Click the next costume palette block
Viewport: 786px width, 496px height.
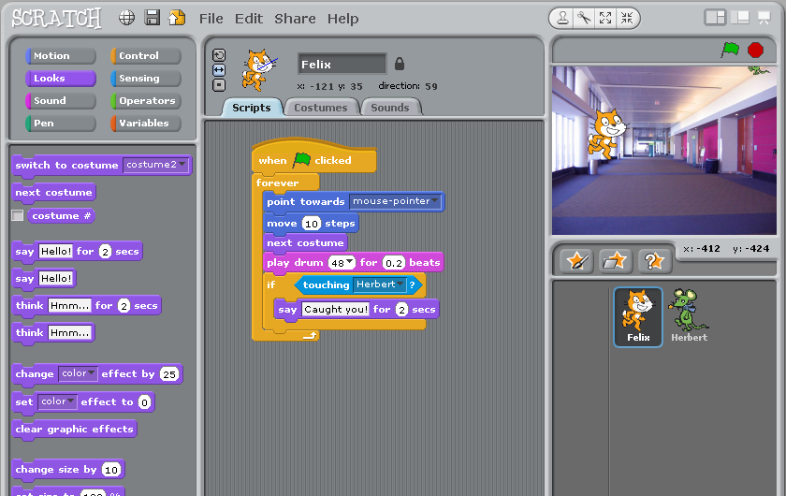tap(53, 193)
